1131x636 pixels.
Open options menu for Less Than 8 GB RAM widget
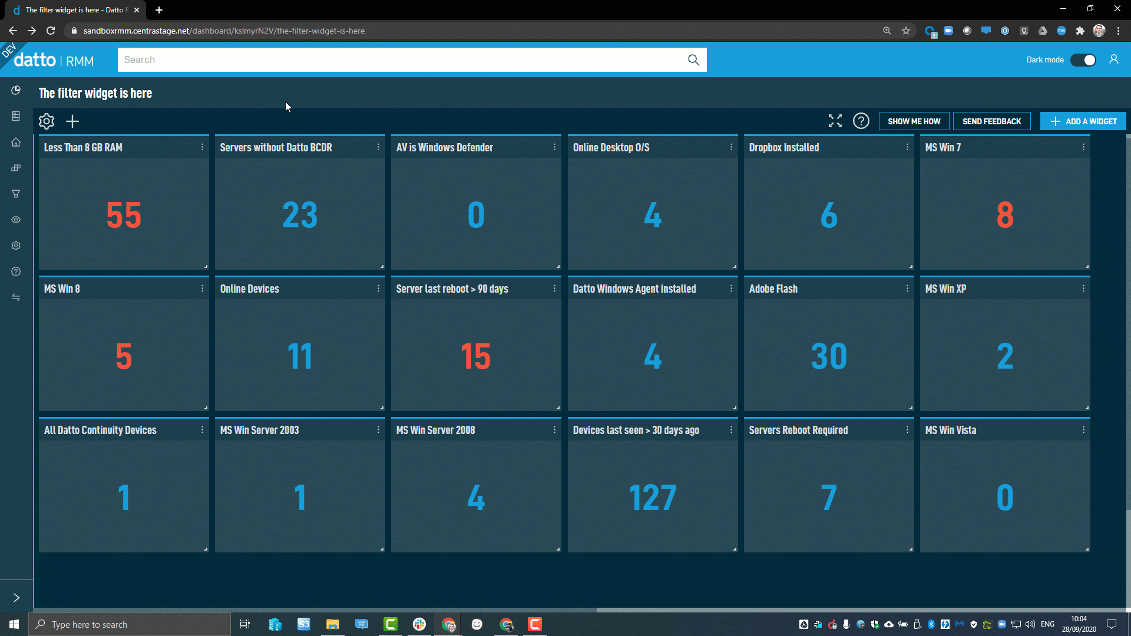202,147
